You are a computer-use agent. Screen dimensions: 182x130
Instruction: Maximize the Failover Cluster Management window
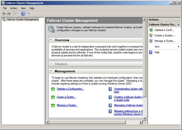175,3
